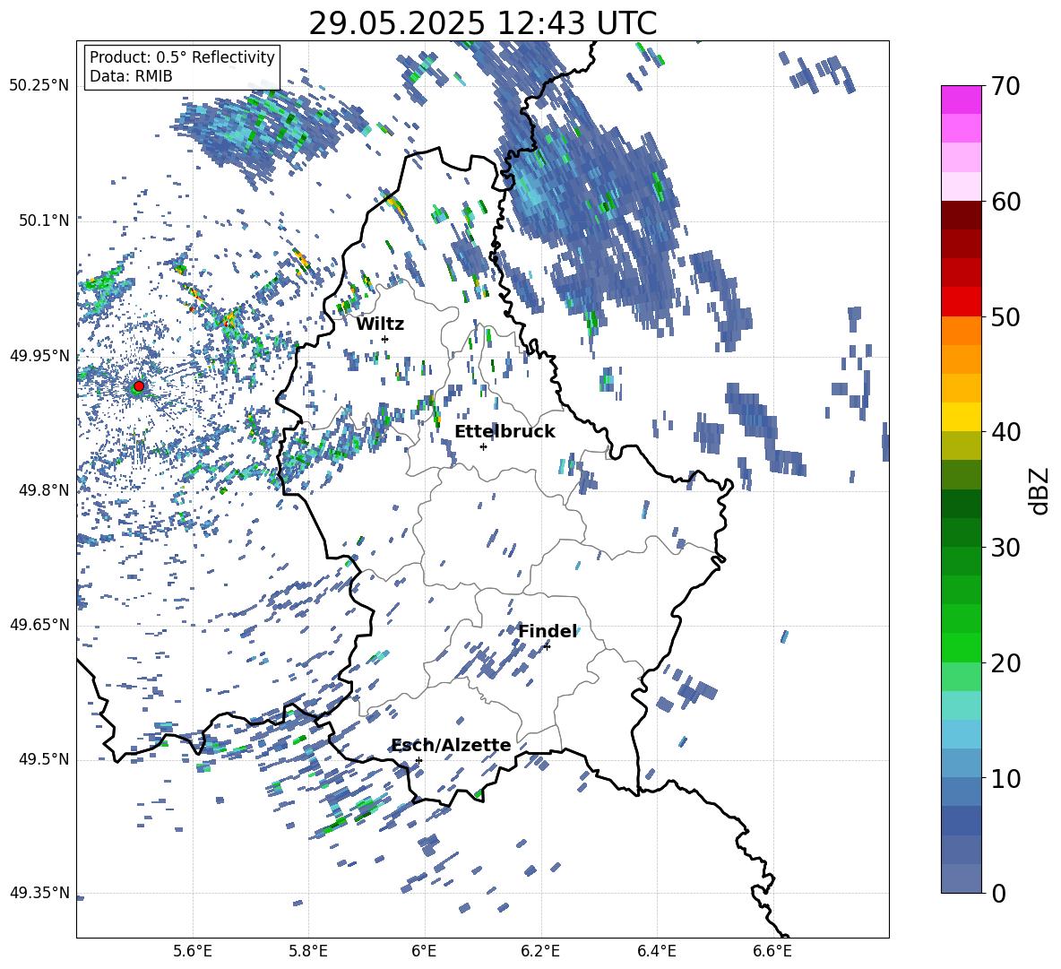Click the 30 tick on colorbar

click(1005, 548)
